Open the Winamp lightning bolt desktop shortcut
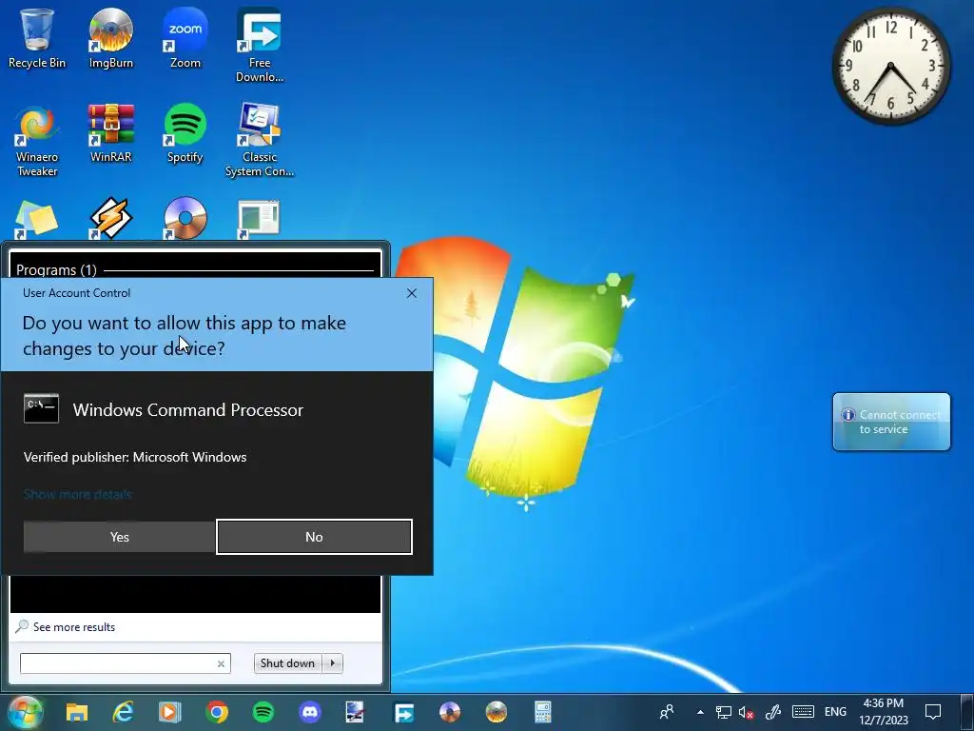 point(110,219)
